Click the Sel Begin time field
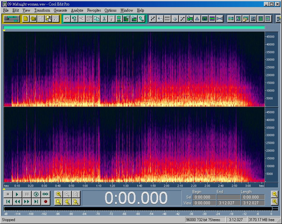 (204, 197)
